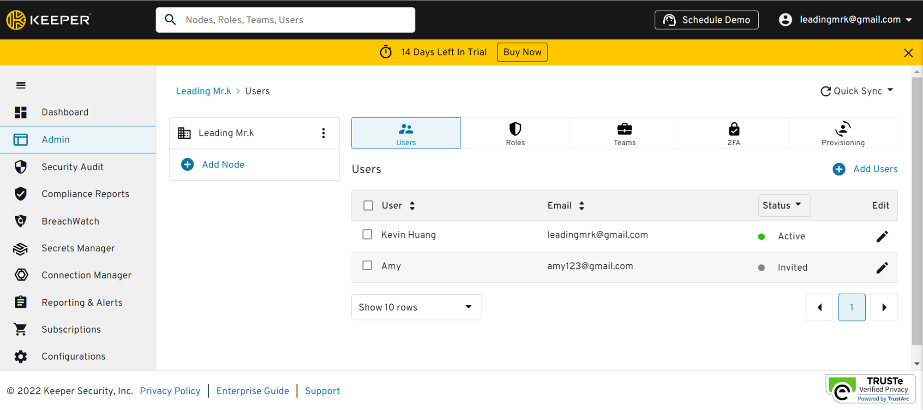Dismiss the trial banner with X
Screen dimensions: 923x410
908,53
